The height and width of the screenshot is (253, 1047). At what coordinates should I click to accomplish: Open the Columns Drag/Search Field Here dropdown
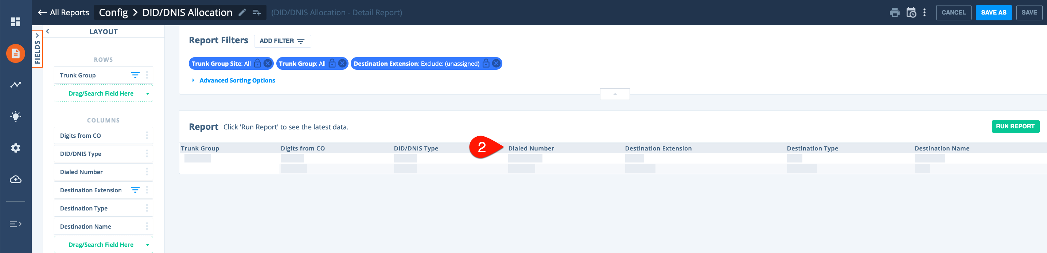point(103,245)
